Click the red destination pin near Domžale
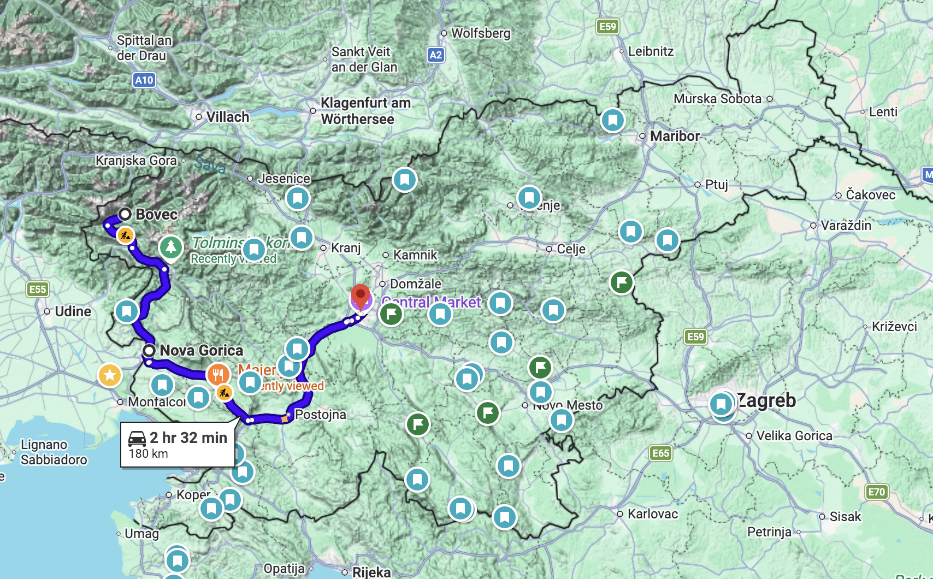Image resolution: width=933 pixels, height=579 pixels. pyautogui.click(x=361, y=296)
